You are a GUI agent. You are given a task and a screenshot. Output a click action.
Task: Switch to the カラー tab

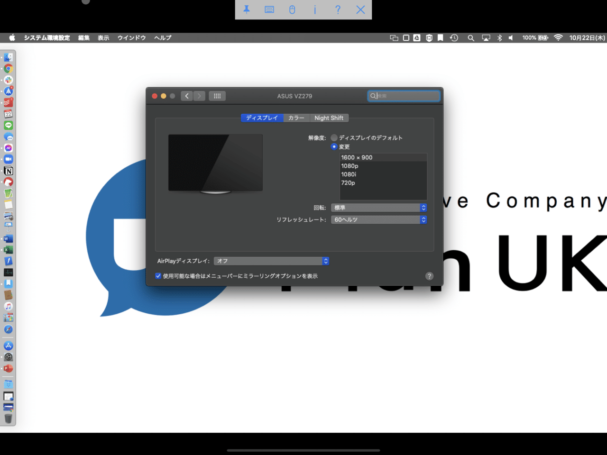click(x=296, y=118)
